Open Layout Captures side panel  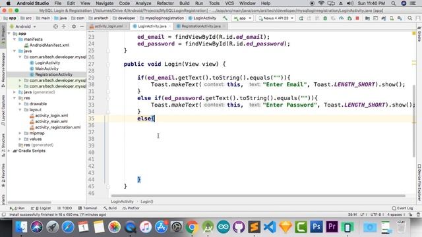coord(3,110)
